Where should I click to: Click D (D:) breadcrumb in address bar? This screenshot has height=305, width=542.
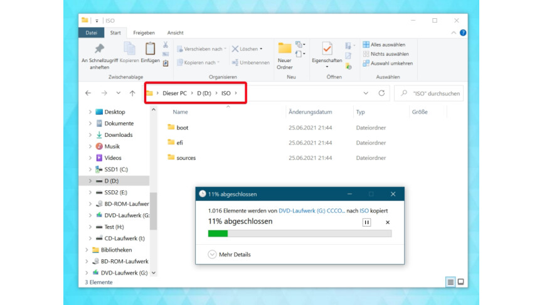coord(204,94)
